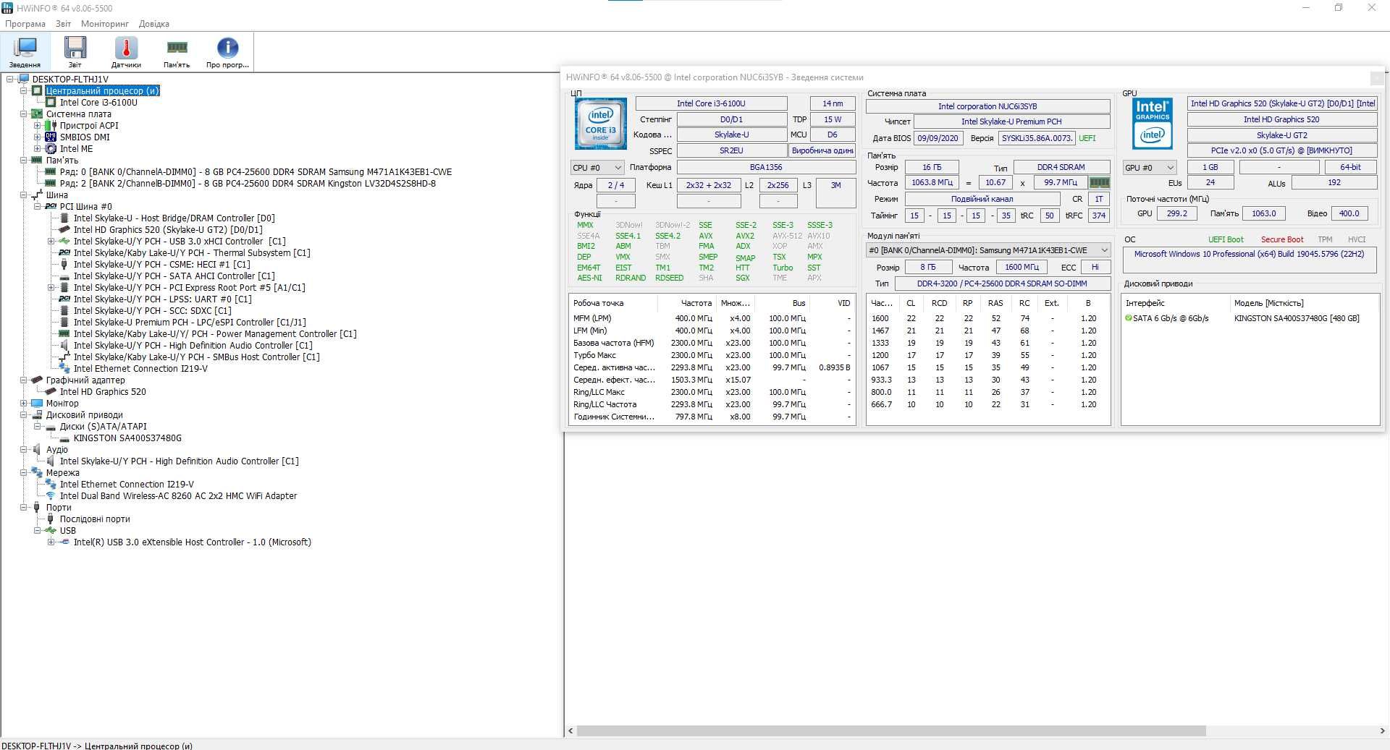Click the Intel Core i3 CPU logo
The width and height of the screenshot is (1390, 750).
pos(600,124)
